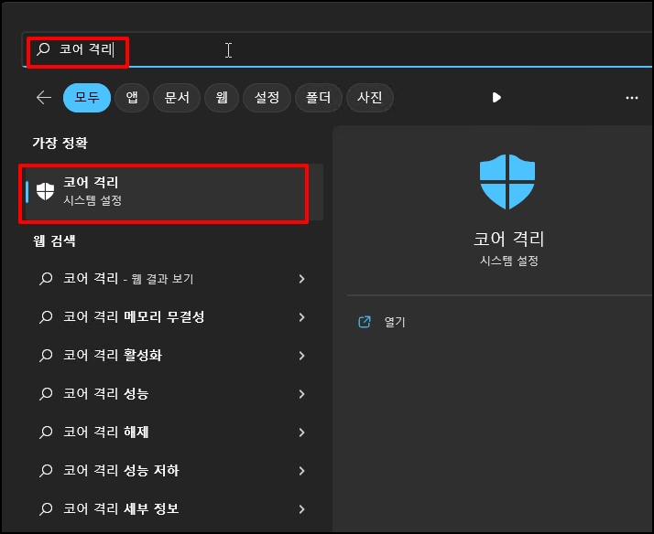Click magnifier icon beside 메모리 무결성
This screenshot has width=654, height=534.
click(x=46, y=317)
